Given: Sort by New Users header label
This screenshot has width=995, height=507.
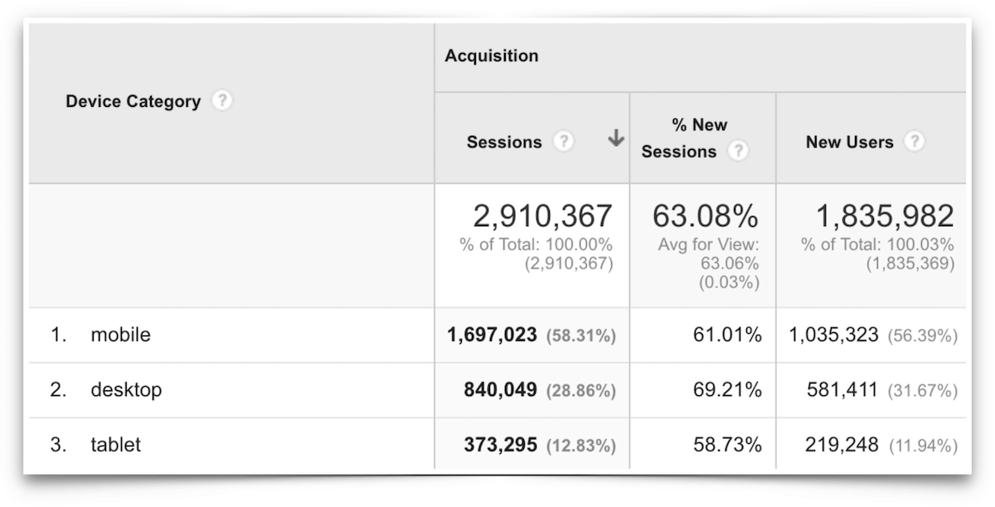Looking at the screenshot, I should click(849, 142).
